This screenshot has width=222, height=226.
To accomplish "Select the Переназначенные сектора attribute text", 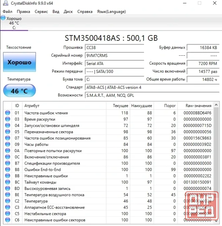I will [49, 132].
